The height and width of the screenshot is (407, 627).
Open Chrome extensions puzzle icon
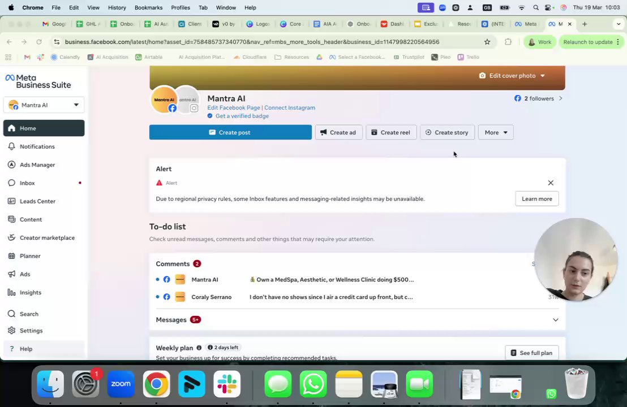click(x=508, y=42)
